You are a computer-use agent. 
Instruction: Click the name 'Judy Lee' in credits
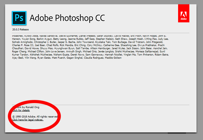click(163, 39)
